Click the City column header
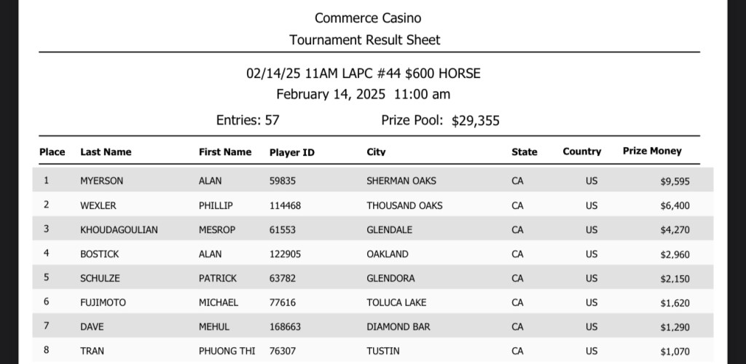746x364 pixels. 376,152
